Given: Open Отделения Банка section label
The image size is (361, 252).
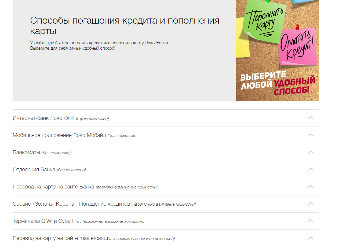Looking at the screenshot, I should coord(34,170).
